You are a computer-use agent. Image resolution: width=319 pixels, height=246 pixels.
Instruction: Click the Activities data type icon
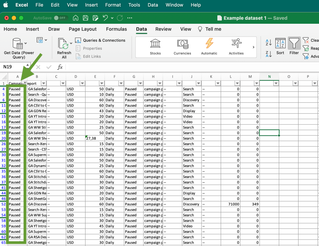(x=236, y=44)
